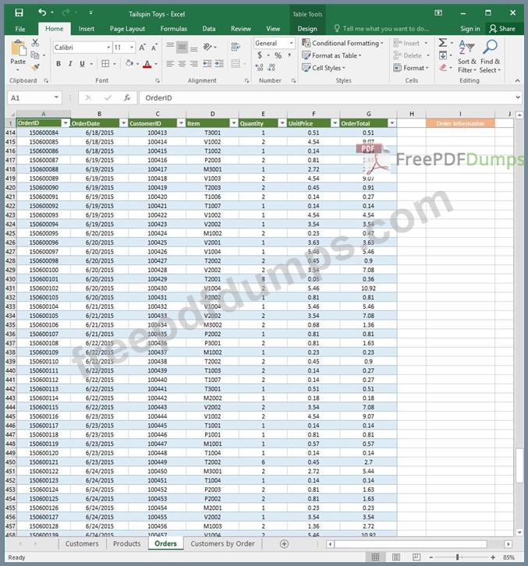Open the General number format dropdown
This screenshot has width=528, height=566.
292,43
